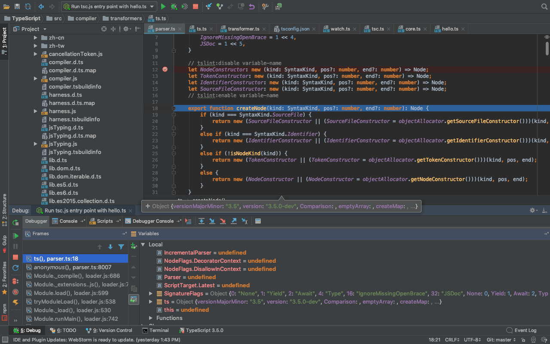The height and width of the screenshot is (344, 550).
Task: Expand the harness.js node
Action: [x=36, y=111]
